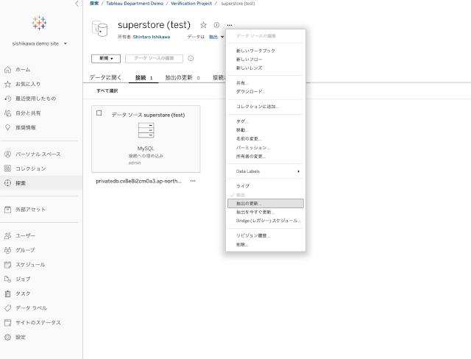Select 探索 Explore in the sidebar
This screenshot has width=471, height=359.
tap(41, 183)
